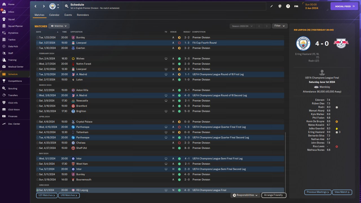Click the search magnifier icon
Image resolution: width=361 pixels, height=203 pixels.
66,6
